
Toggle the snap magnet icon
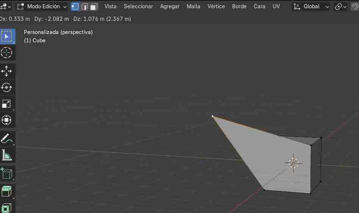coord(355,7)
